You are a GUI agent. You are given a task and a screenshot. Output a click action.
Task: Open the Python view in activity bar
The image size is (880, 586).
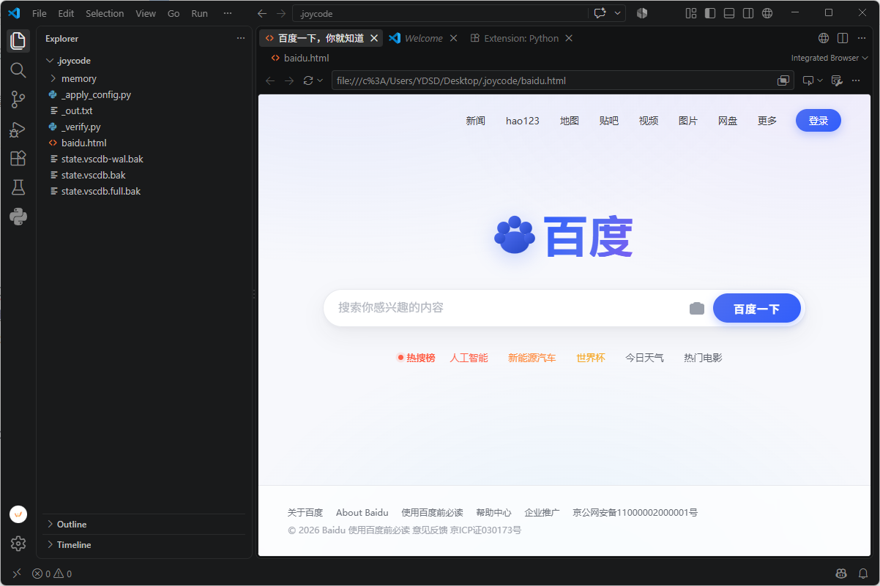point(18,217)
